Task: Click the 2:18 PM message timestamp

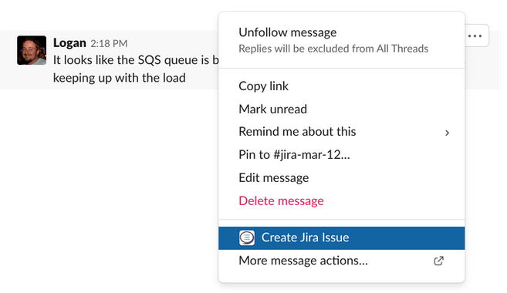Action: coord(109,43)
